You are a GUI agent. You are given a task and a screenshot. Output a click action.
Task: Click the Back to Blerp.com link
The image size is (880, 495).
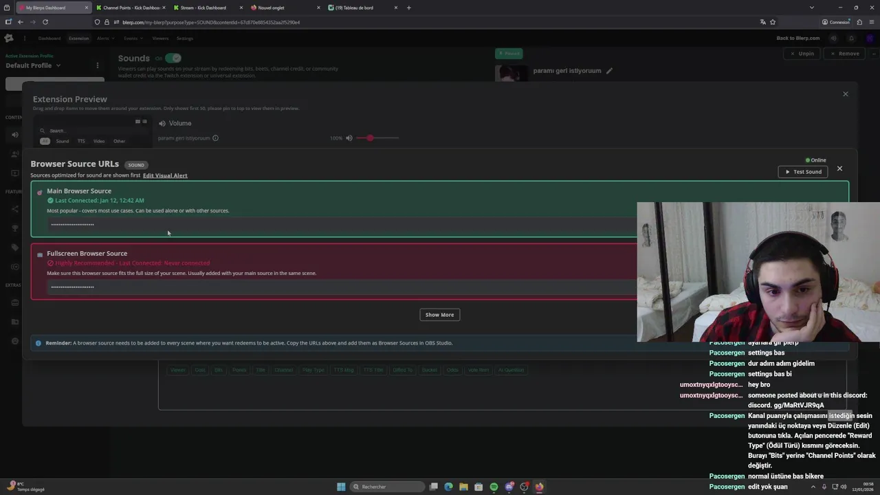click(797, 38)
